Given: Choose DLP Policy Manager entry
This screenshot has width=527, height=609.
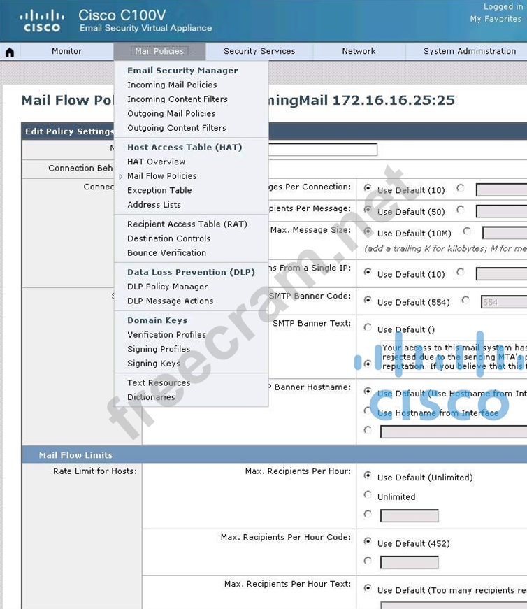Looking at the screenshot, I should [x=167, y=287].
